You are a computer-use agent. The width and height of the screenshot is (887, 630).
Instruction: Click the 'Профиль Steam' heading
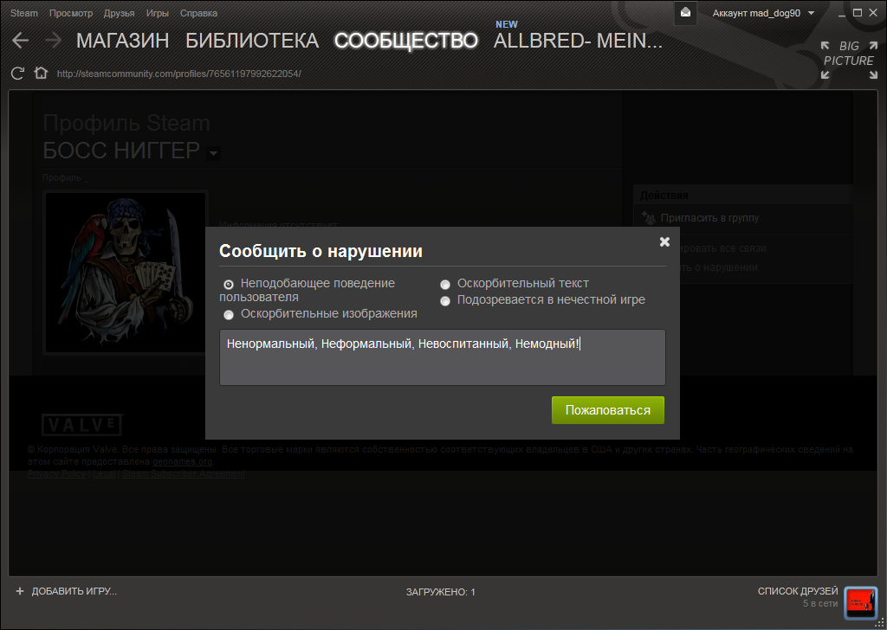click(x=126, y=123)
